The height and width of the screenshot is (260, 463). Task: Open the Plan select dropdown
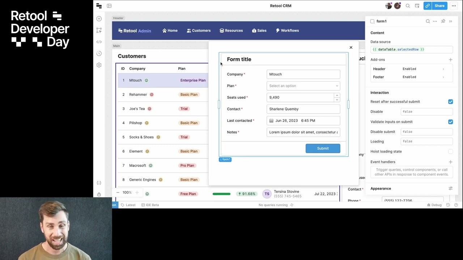[x=303, y=86]
